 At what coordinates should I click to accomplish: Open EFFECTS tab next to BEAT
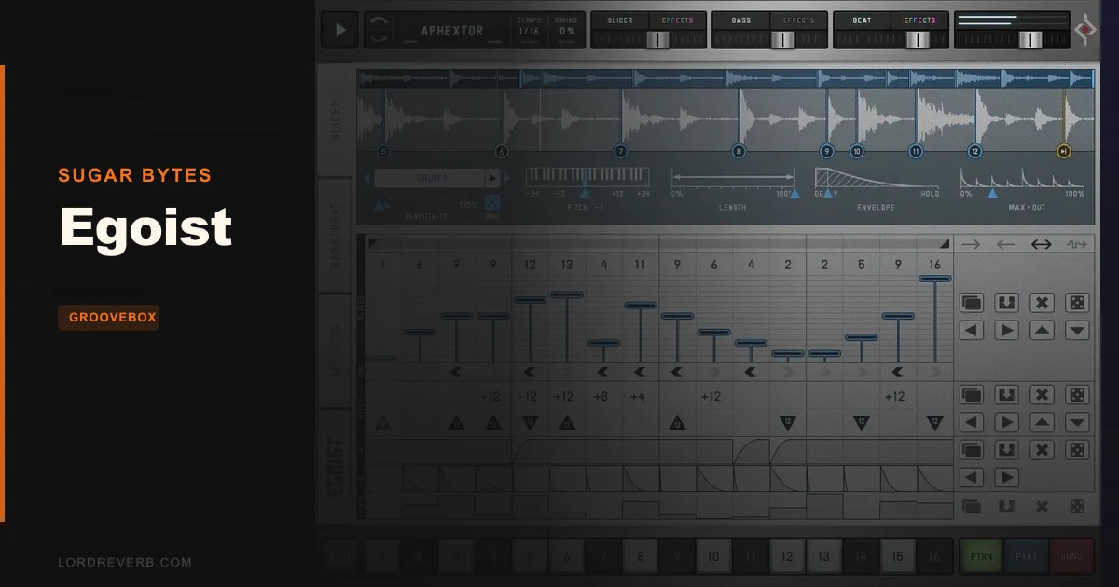[919, 20]
